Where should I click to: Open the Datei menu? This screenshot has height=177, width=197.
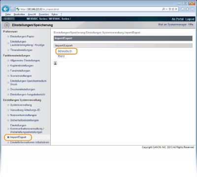click(8, 14)
